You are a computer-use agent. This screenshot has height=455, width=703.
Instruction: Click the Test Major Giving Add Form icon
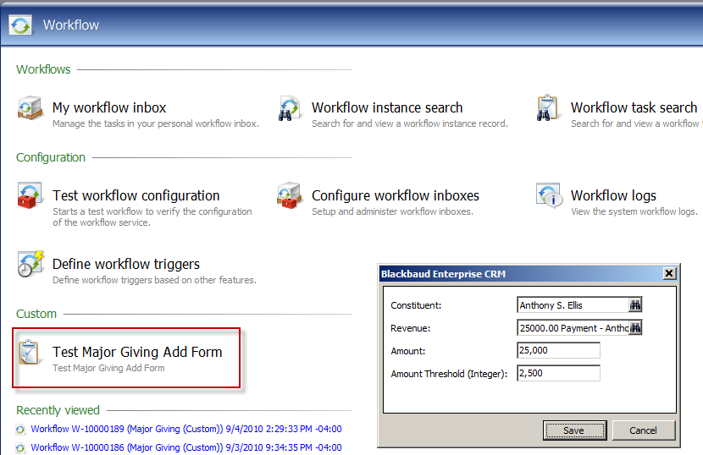29,352
